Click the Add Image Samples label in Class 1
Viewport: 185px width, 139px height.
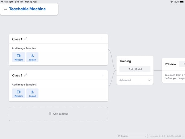pos(24,48)
